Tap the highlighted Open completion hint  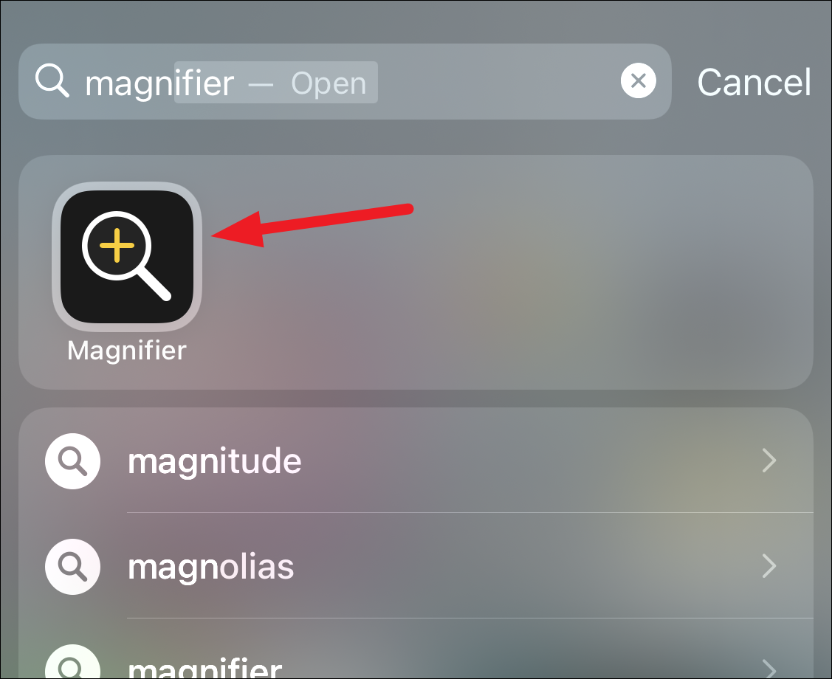click(329, 83)
